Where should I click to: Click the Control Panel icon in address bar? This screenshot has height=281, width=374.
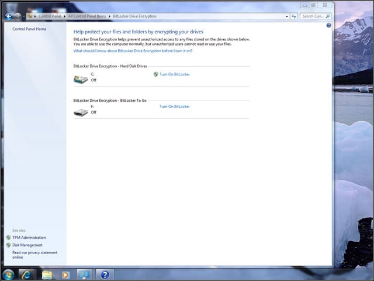[30, 16]
